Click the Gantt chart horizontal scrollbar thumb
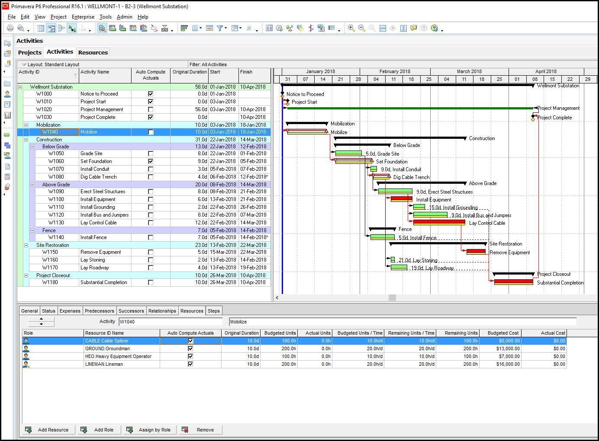 [x=392, y=297]
